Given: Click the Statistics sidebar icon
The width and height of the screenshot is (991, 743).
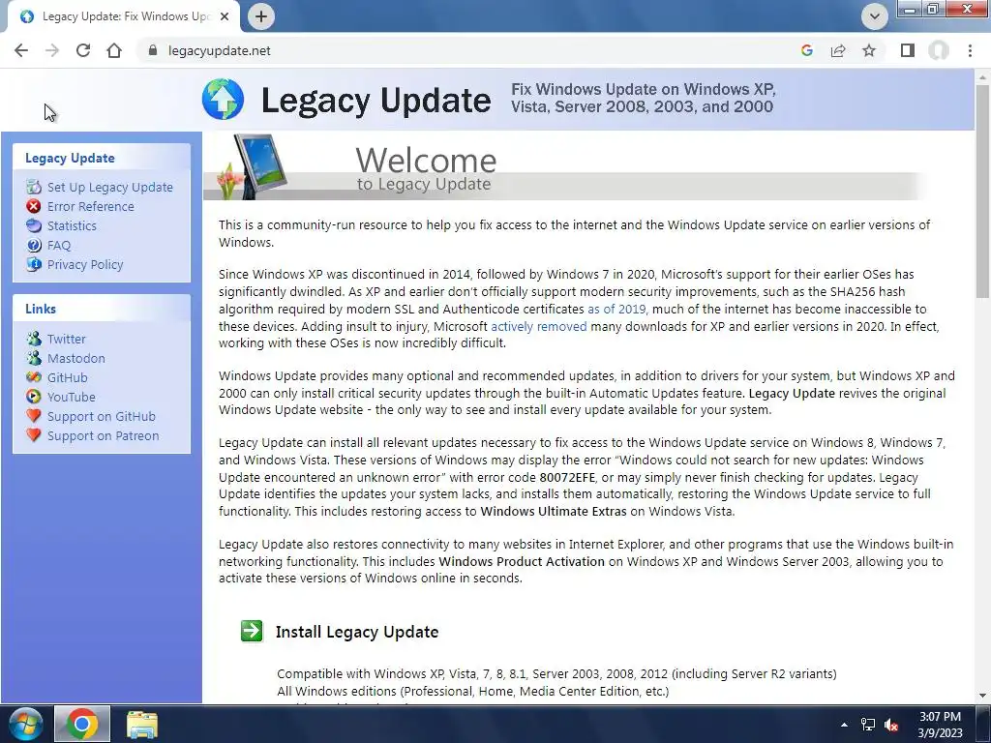Looking at the screenshot, I should tap(34, 225).
